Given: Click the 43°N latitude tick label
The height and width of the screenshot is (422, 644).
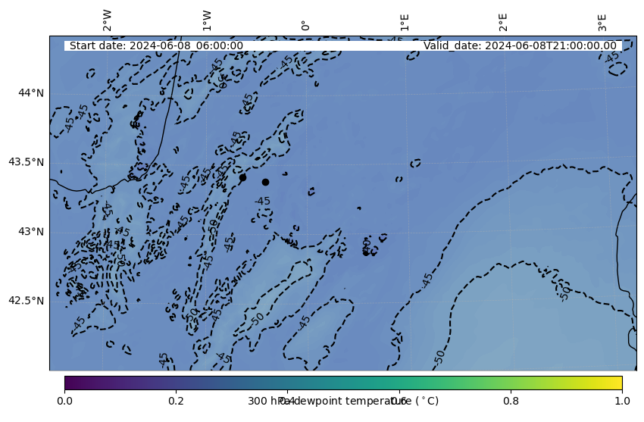Looking at the screenshot, I should 31,231.
